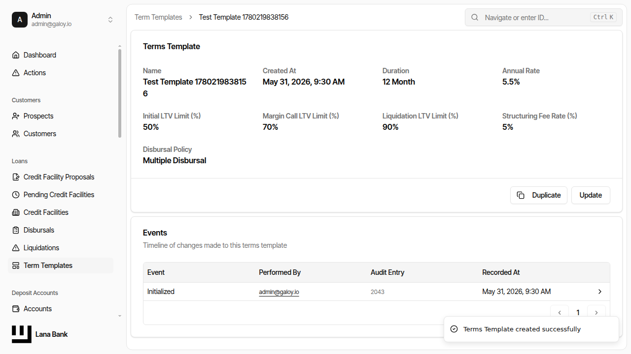631x354 pixels.
Task: Click the search magnifier icon
Action: click(x=475, y=17)
